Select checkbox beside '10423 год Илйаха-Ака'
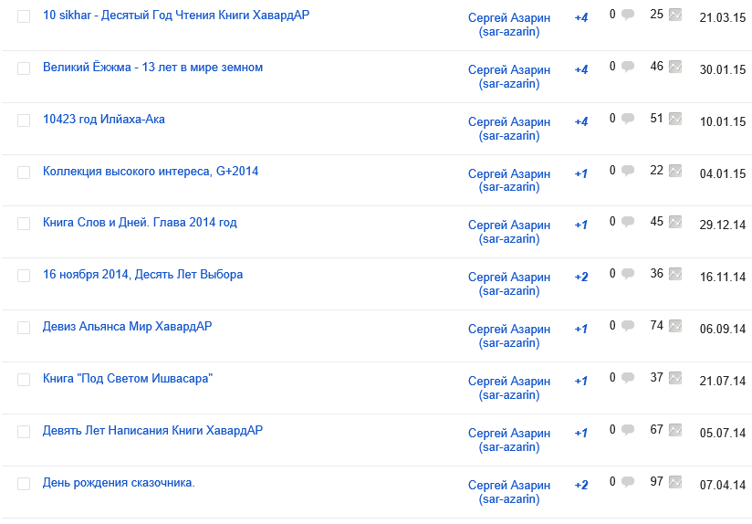This screenshot has height=524, width=752. 24,121
